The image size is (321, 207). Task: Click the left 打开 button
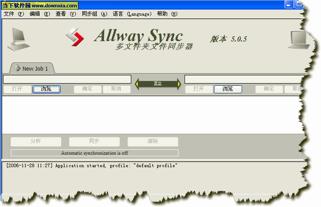tap(17, 89)
